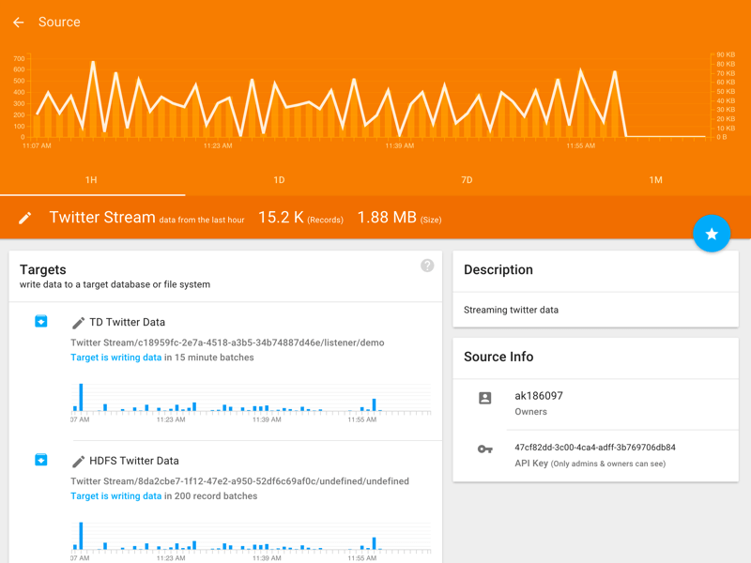Click the Owners account icon
The image size is (751, 563).
(484, 397)
